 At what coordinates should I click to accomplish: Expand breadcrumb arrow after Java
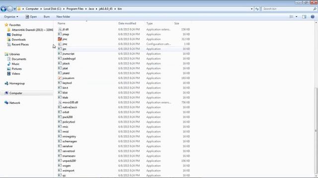tap(96, 9)
